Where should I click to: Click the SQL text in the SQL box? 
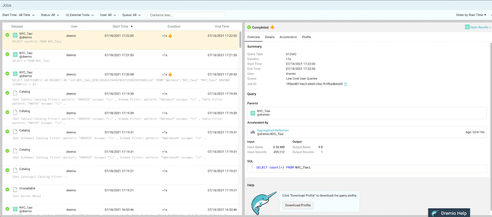coord(283,168)
